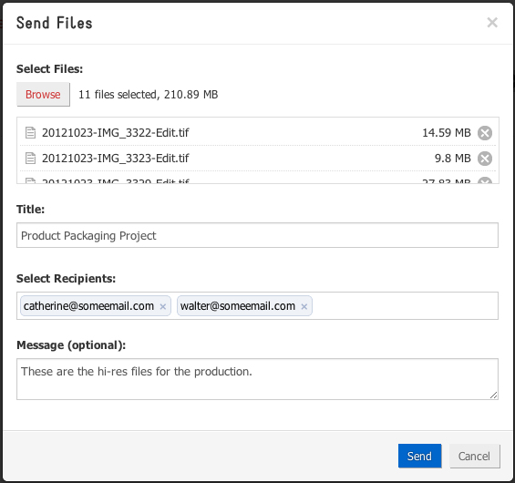Click empty space in recipients field
Viewport: 515px width, 483px height.
point(405,305)
